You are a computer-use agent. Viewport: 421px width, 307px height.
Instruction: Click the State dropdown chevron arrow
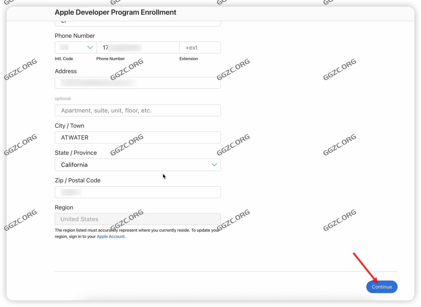pyautogui.click(x=214, y=164)
